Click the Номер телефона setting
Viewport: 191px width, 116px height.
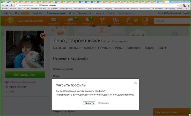(x=63, y=69)
